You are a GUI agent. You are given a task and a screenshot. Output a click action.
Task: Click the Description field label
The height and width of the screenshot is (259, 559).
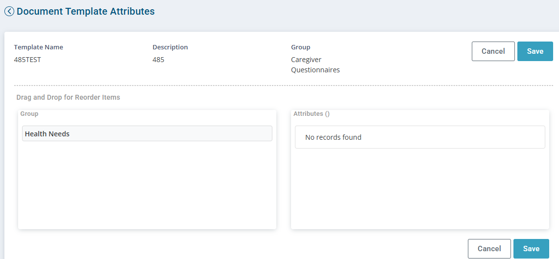170,47
